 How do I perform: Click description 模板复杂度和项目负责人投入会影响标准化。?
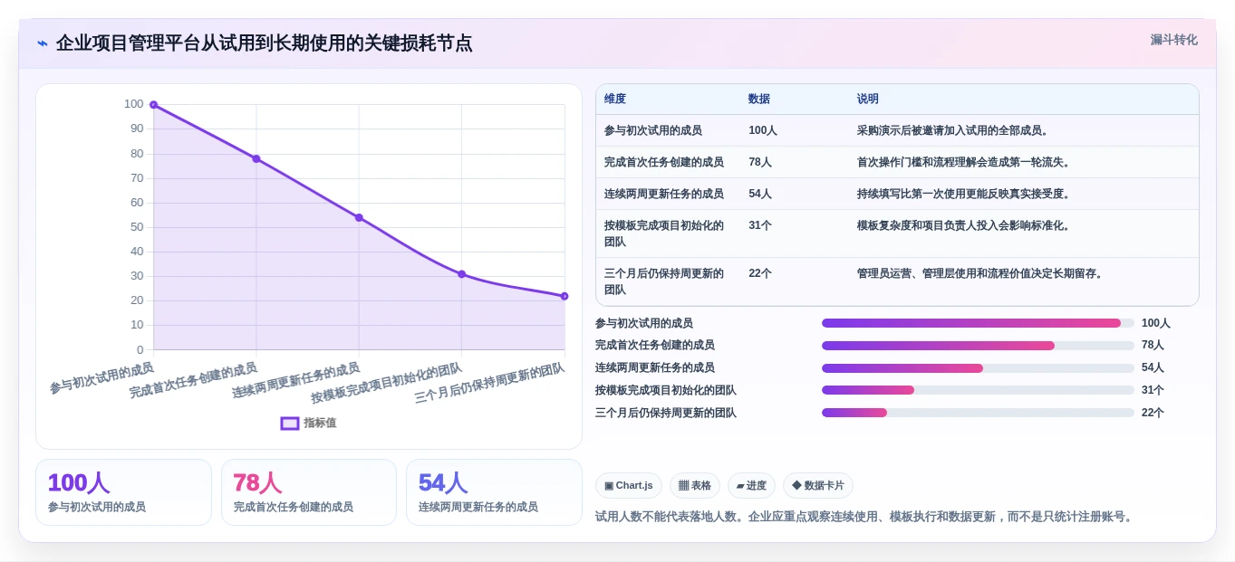click(x=964, y=225)
